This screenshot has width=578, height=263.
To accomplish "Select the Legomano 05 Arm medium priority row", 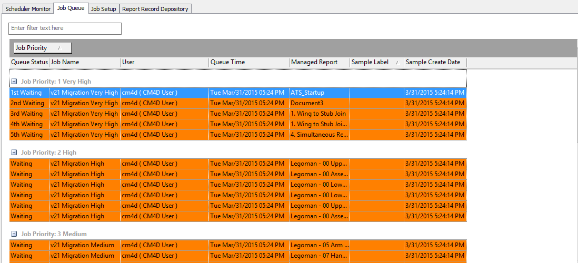I will (x=237, y=245).
